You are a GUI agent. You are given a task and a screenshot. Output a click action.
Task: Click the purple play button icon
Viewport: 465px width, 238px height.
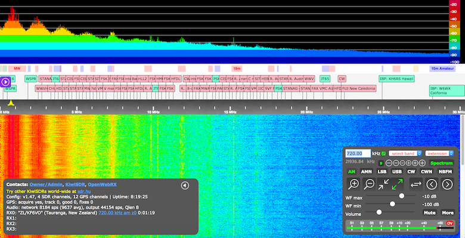[x=5, y=82]
